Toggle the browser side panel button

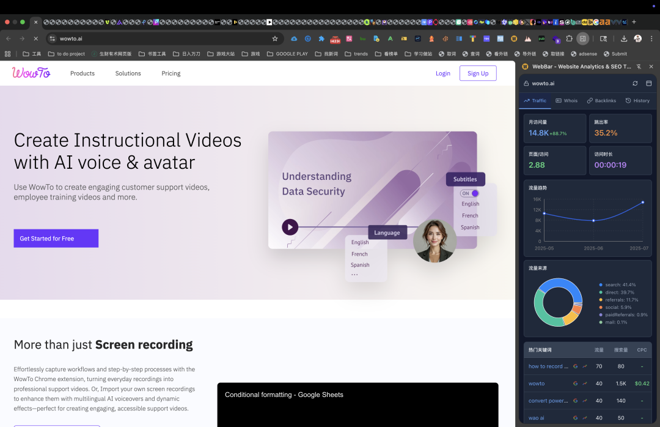tap(582, 39)
